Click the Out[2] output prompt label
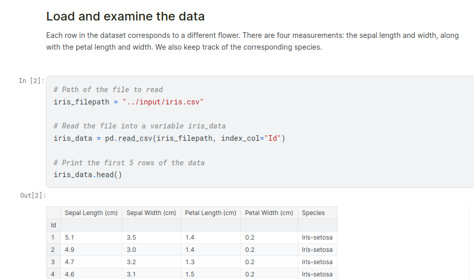 click(33, 196)
